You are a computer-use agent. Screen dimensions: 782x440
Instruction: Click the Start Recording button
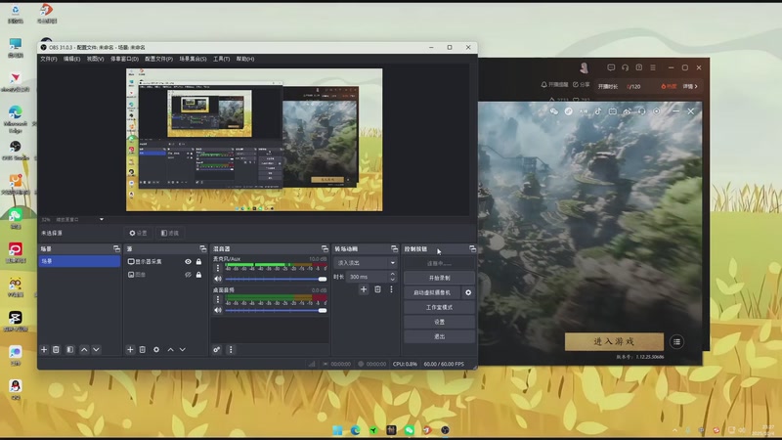tap(439, 278)
